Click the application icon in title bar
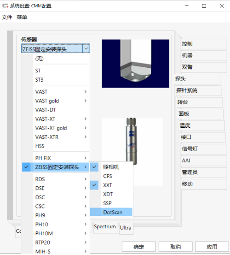This screenshot has width=230, height=255. (x=5, y=6)
